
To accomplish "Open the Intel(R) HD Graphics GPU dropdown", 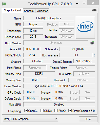I will click(x=30, y=119).
